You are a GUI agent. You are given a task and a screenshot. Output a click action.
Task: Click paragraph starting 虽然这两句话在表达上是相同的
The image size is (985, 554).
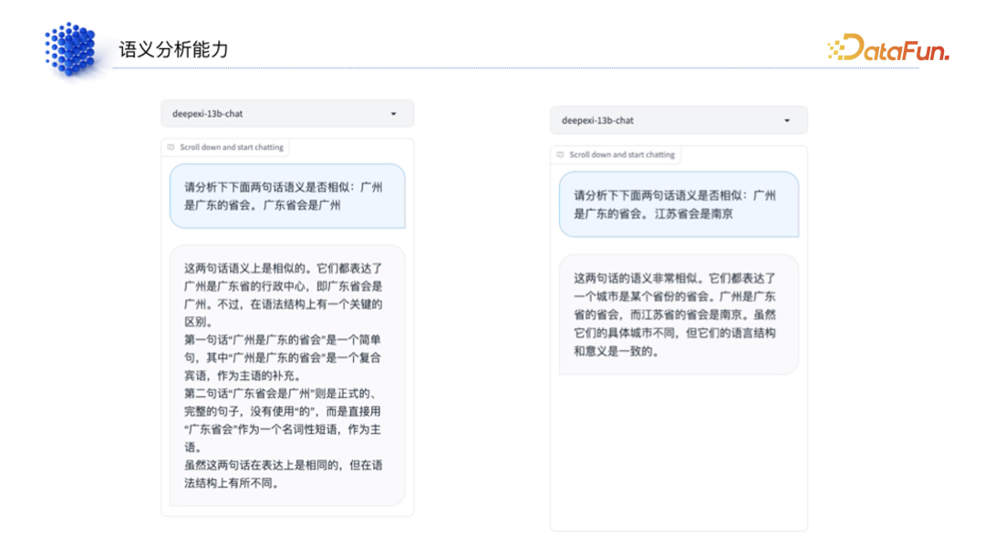[x=283, y=475]
